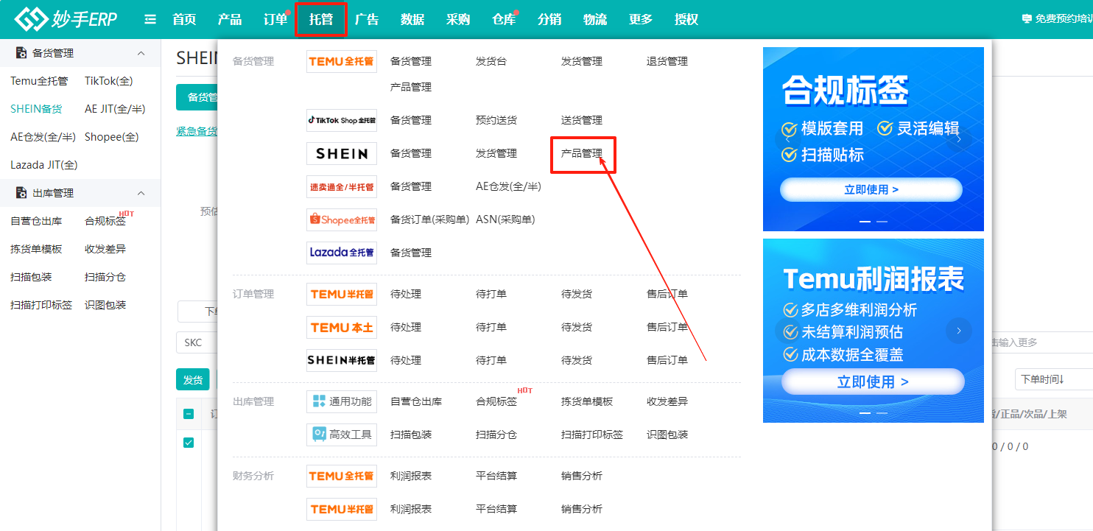1093x531 pixels.
Task: Click the 出库管理 sidebar section icon
Action: (21, 193)
